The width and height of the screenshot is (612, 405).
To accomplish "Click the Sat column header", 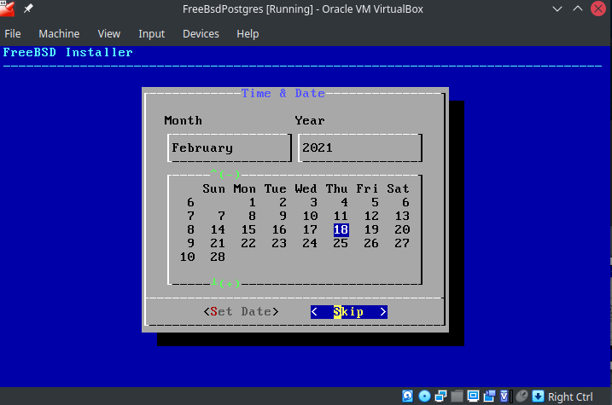I will (x=398, y=188).
